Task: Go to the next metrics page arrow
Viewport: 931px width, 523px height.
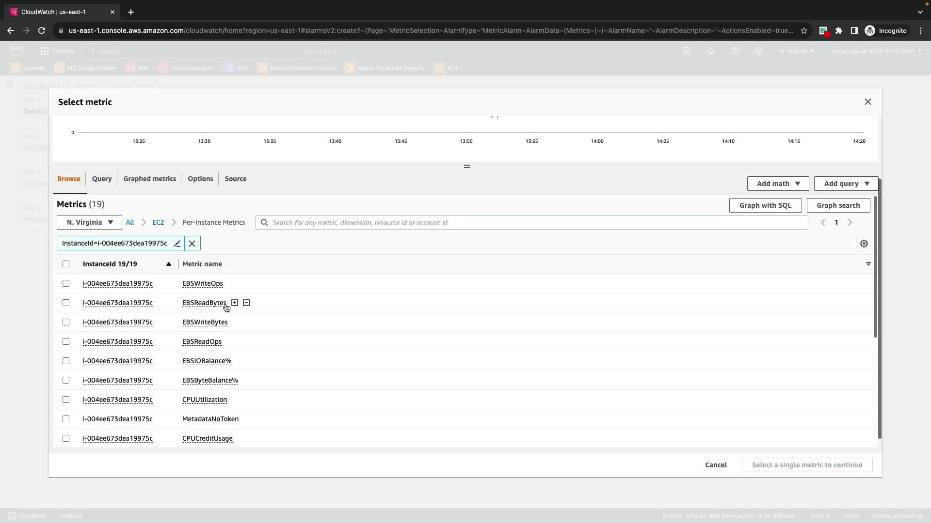Action: click(x=850, y=222)
